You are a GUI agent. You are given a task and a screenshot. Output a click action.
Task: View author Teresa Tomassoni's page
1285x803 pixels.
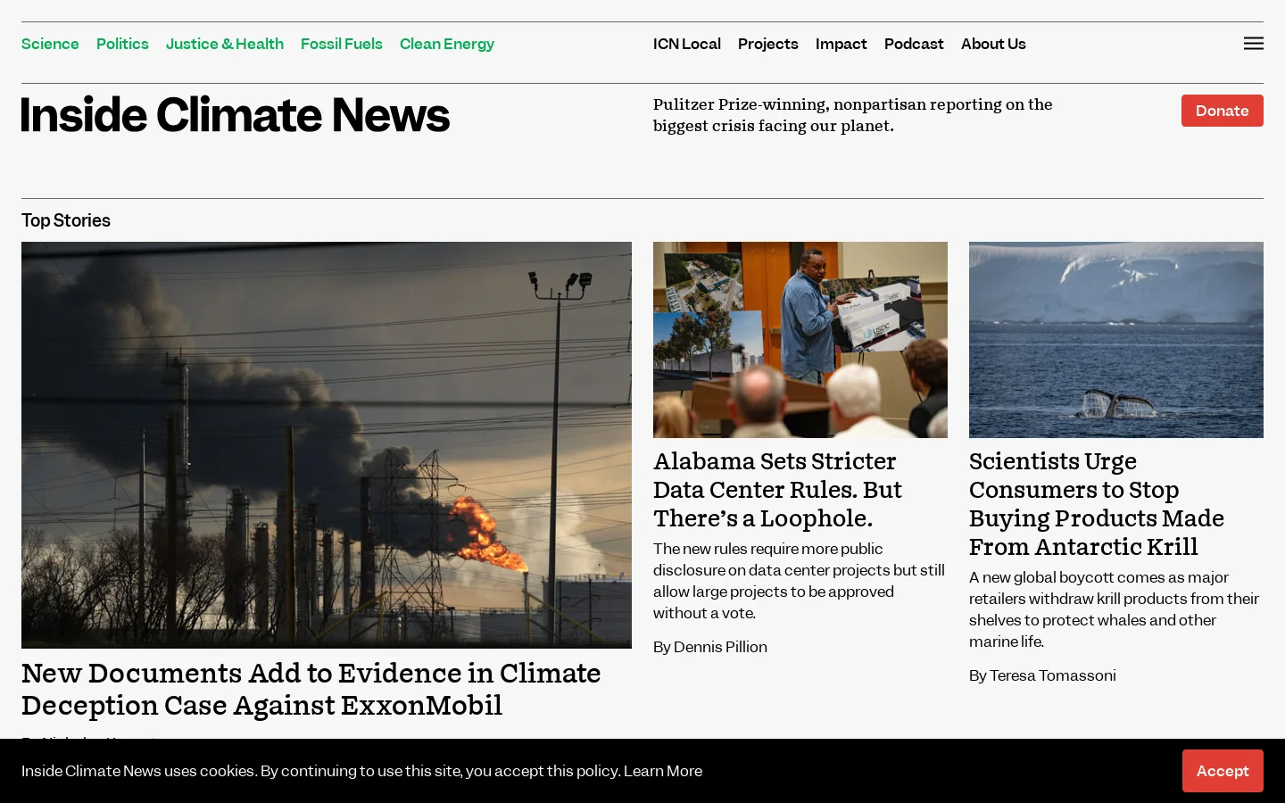pos(1053,675)
